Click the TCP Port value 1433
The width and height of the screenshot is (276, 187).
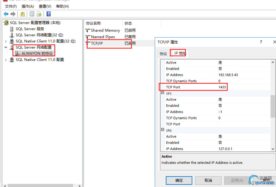point(222,87)
